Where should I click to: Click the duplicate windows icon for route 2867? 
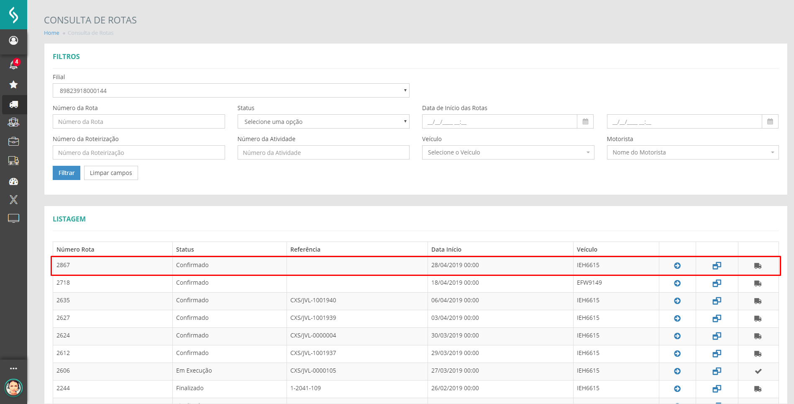717,266
